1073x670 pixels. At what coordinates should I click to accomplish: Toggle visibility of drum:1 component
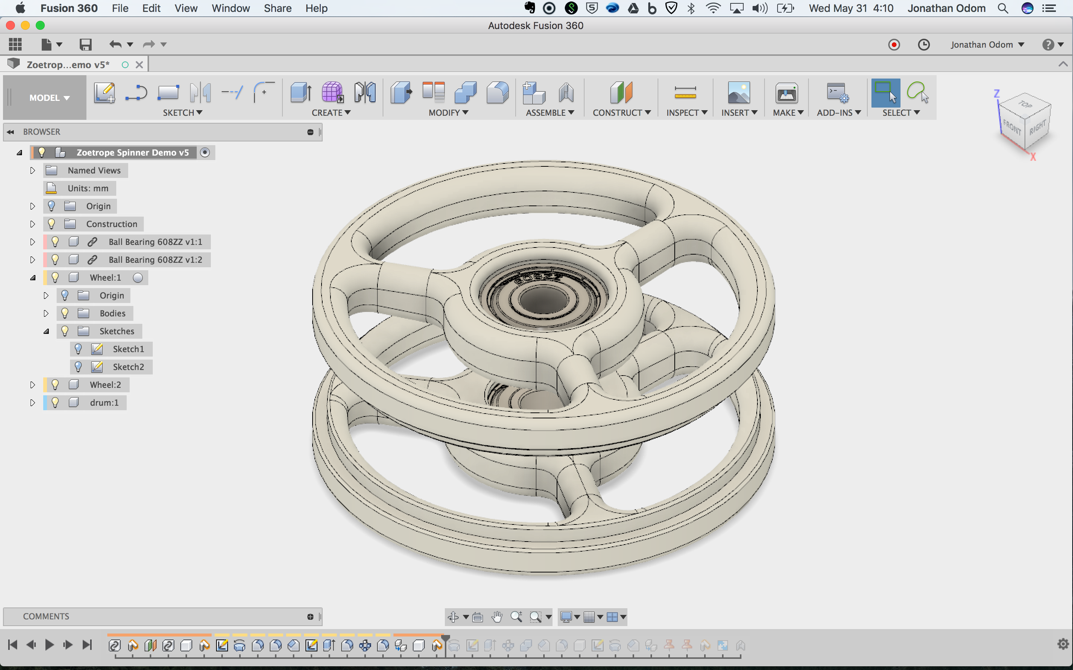point(55,402)
